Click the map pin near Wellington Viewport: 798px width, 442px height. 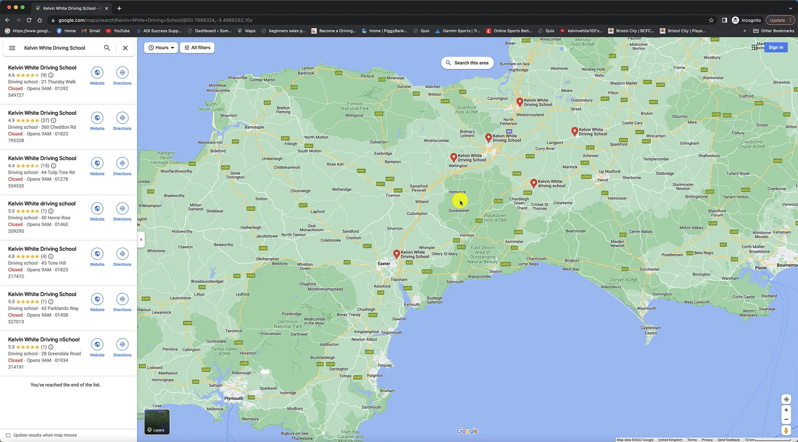[453, 157]
